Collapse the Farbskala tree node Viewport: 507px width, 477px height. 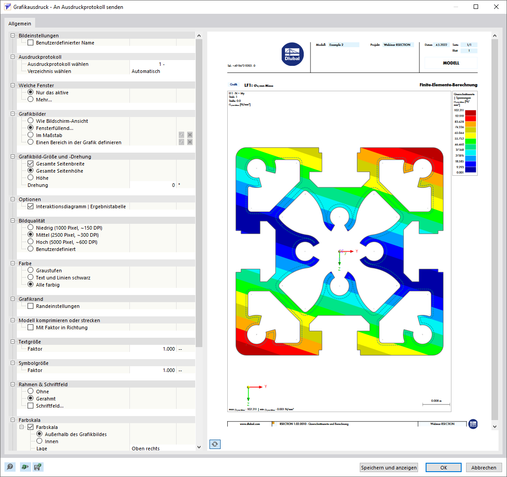[22, 427]
